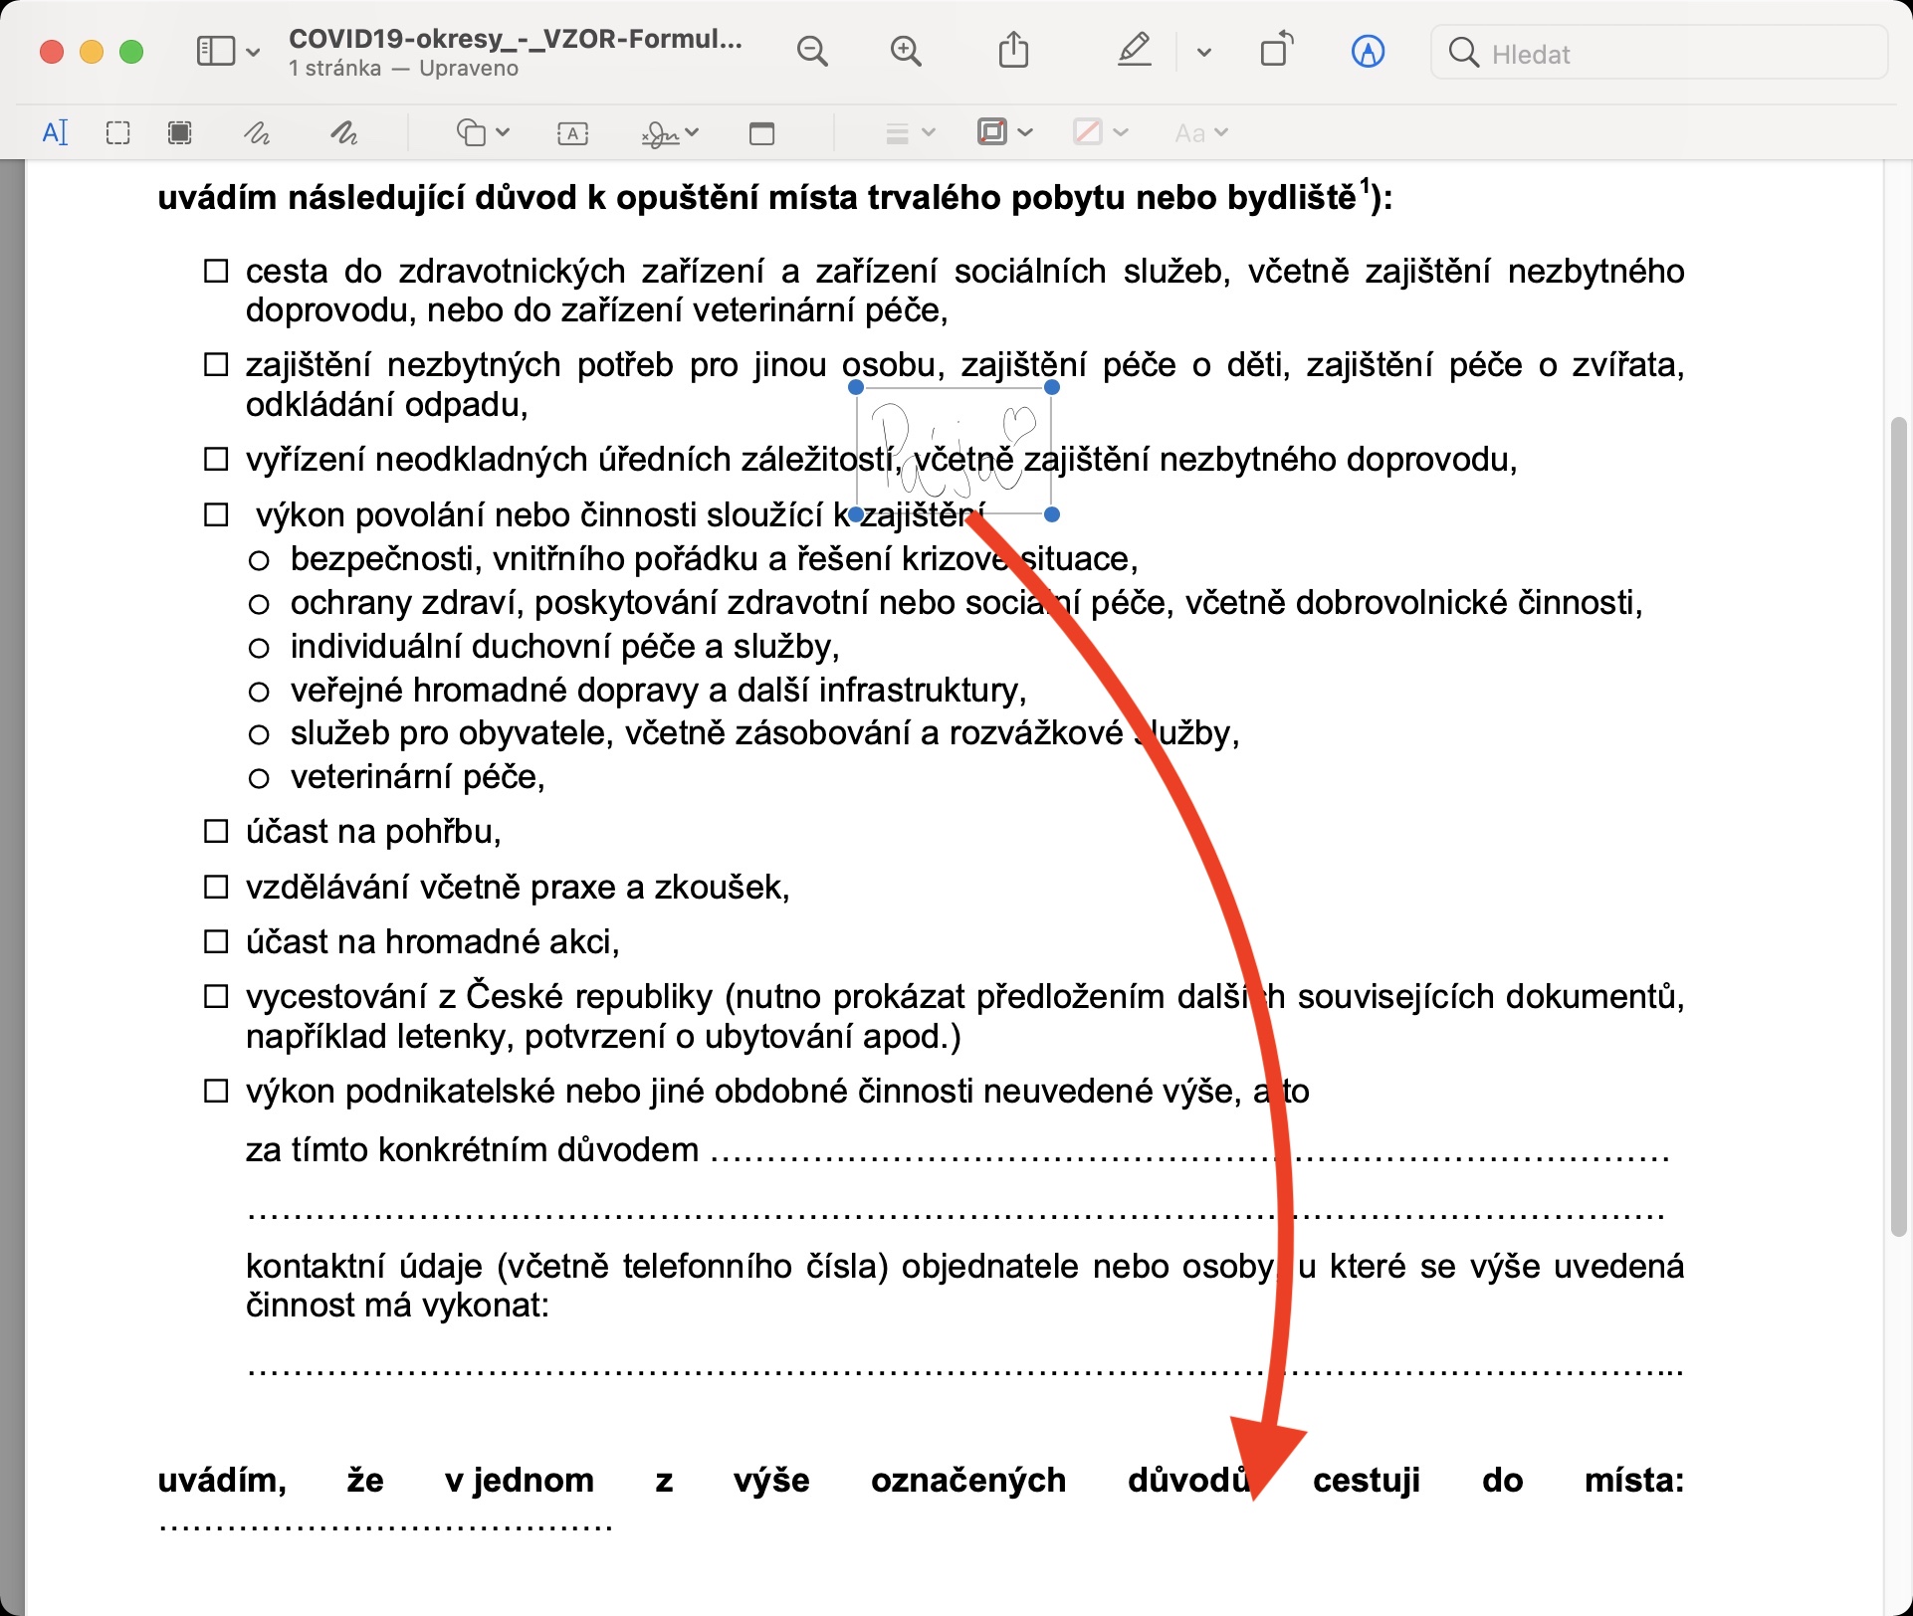1913x1616 pixels.
Task: Select the Draw pen tool
Action: 344,132
